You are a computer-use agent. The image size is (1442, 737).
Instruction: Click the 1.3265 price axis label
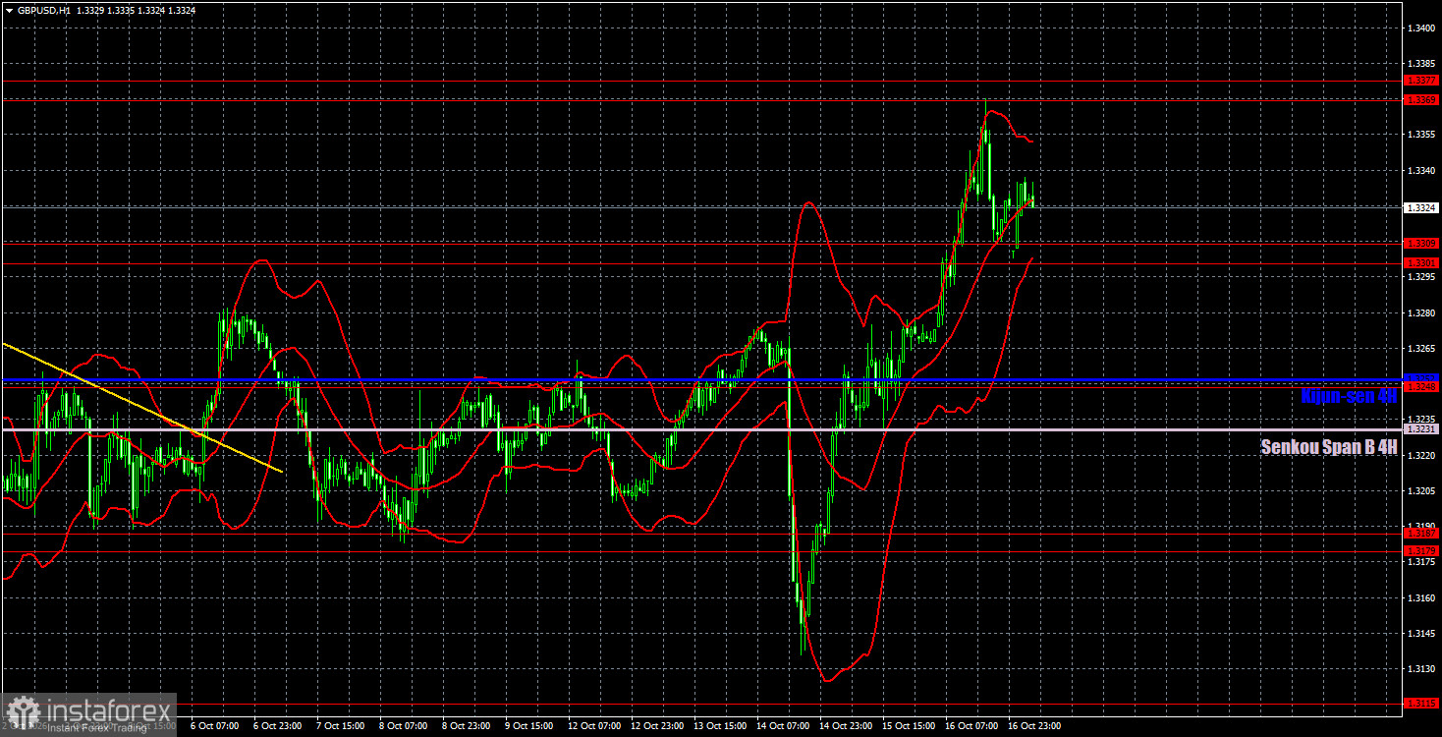point(1420,349)
